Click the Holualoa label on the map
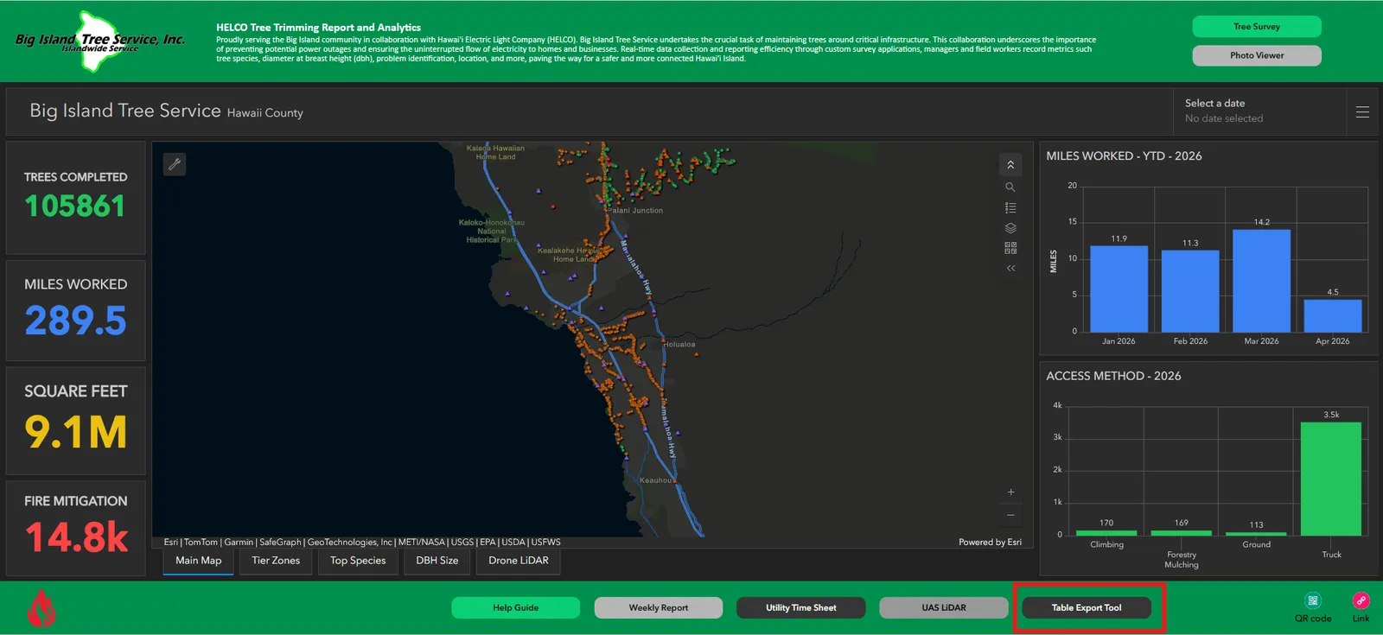Viewport: 1383px width, 635px height. coord(679,345)
